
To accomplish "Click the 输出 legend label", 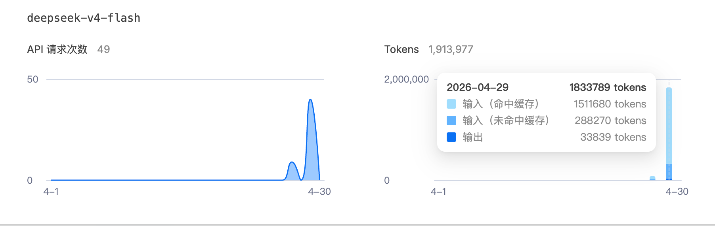I will [x=473, y=137].
